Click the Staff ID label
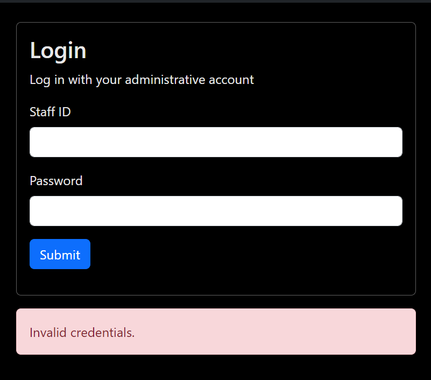 coord(50,112)
